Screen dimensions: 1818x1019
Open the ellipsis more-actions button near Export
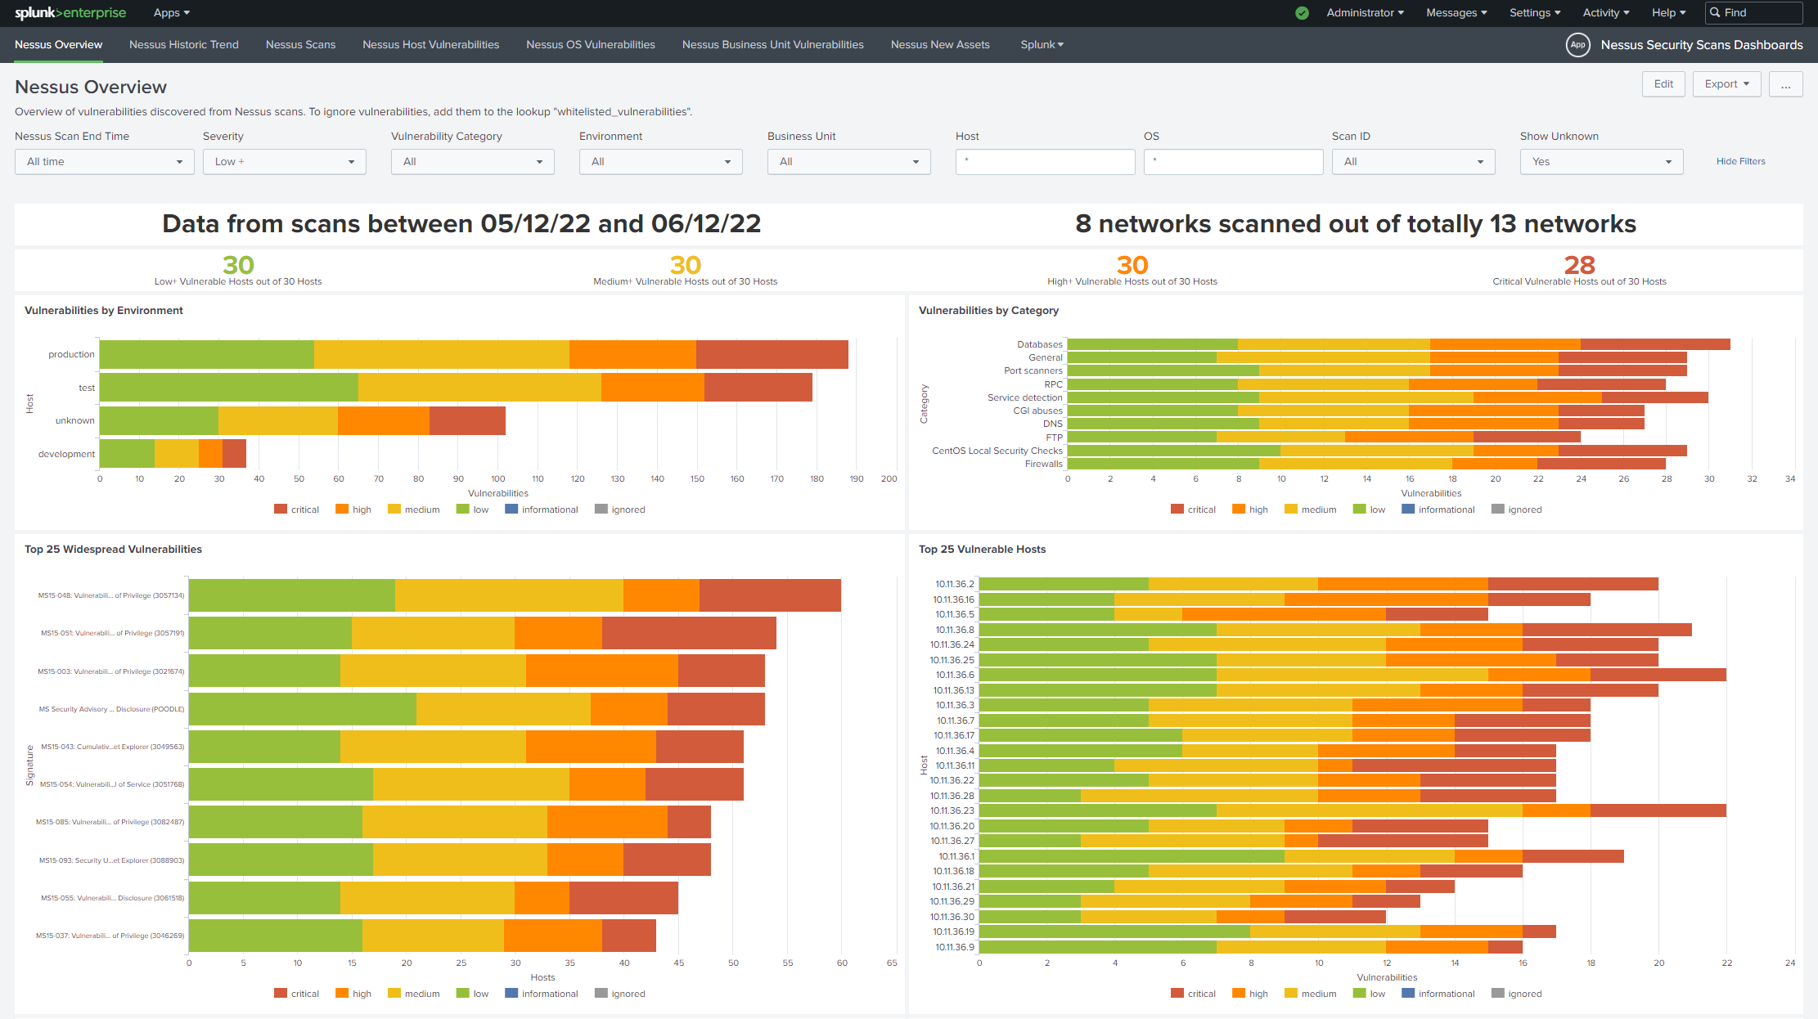pos(1786,84)
